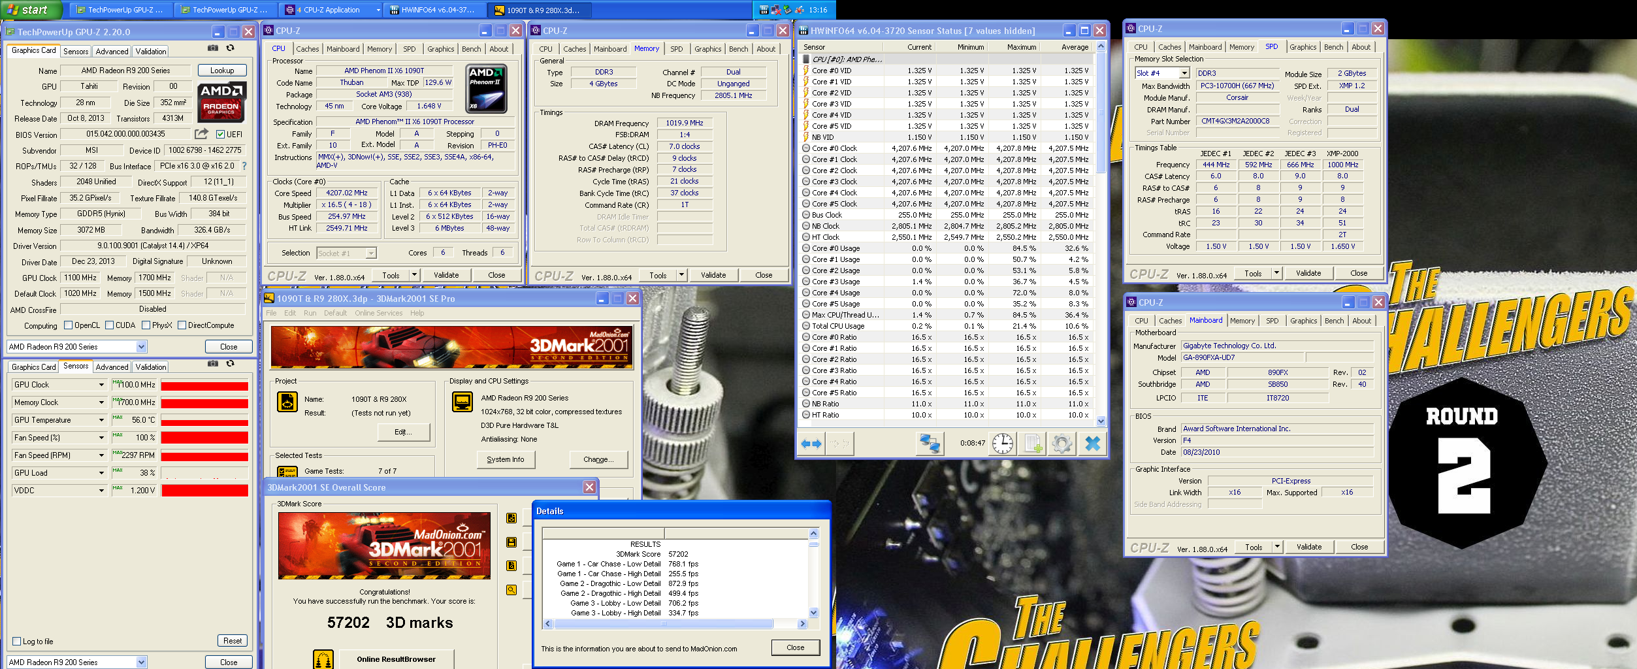Click the AMD Phenom II logo in CPU-Z
Screen dimensions: 1637x669
pos(487,88)
